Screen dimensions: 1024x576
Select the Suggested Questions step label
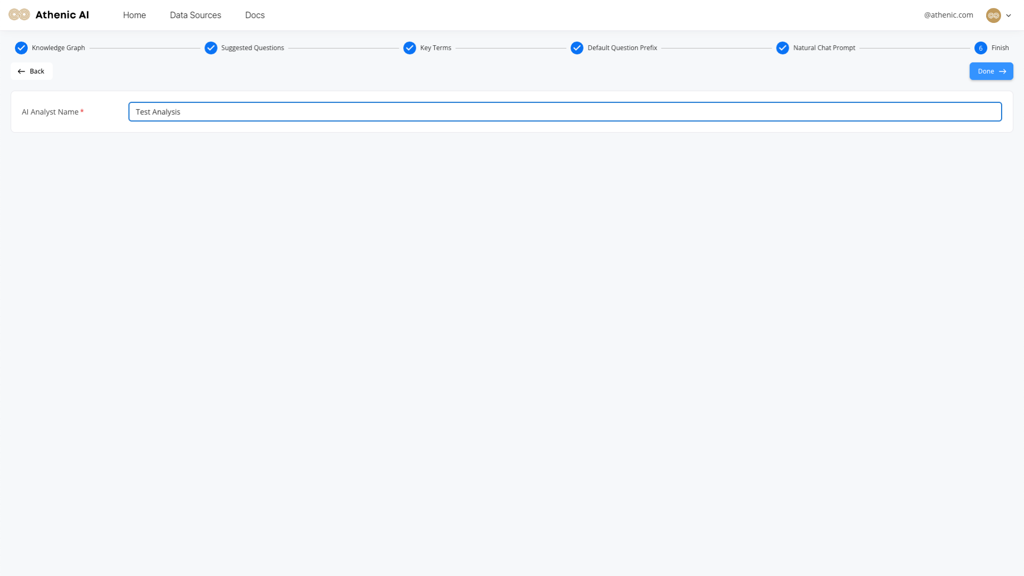(x=252, y=48)
